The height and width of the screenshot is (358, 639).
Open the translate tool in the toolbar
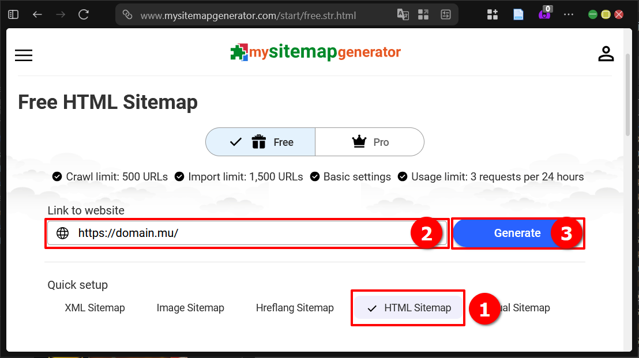403,14
